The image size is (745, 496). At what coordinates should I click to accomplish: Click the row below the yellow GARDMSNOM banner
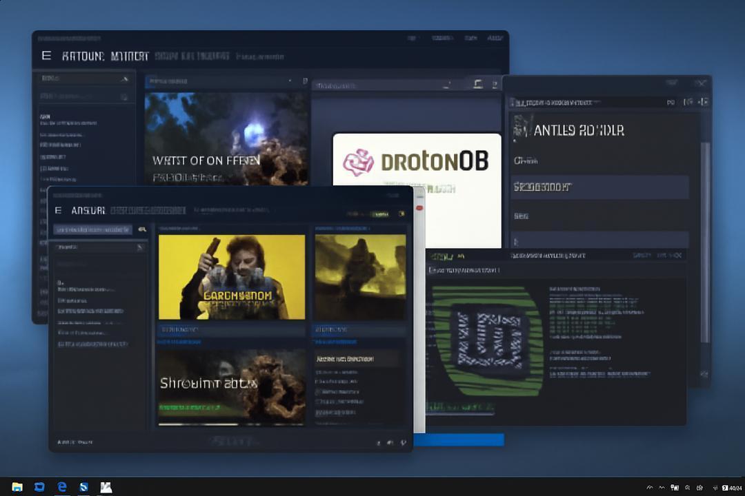[x=232, y=329]
